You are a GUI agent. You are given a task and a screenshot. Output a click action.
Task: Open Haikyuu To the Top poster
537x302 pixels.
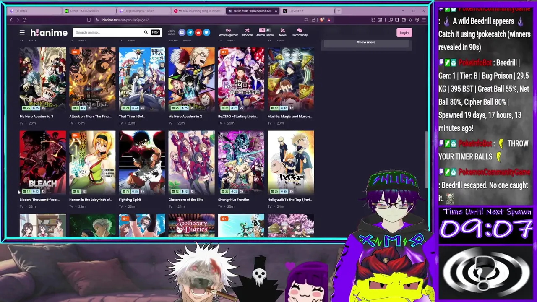(291, 162)
